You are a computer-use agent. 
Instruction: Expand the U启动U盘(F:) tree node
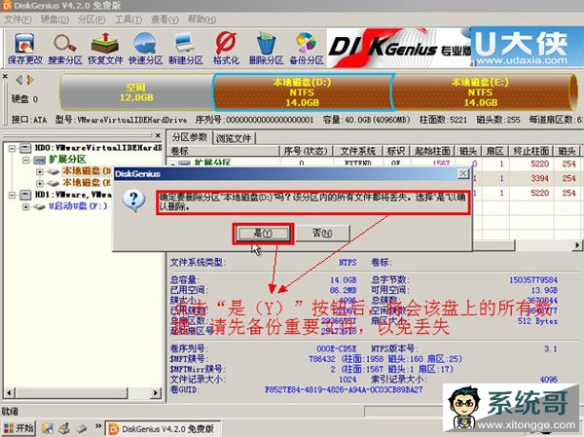25,206
